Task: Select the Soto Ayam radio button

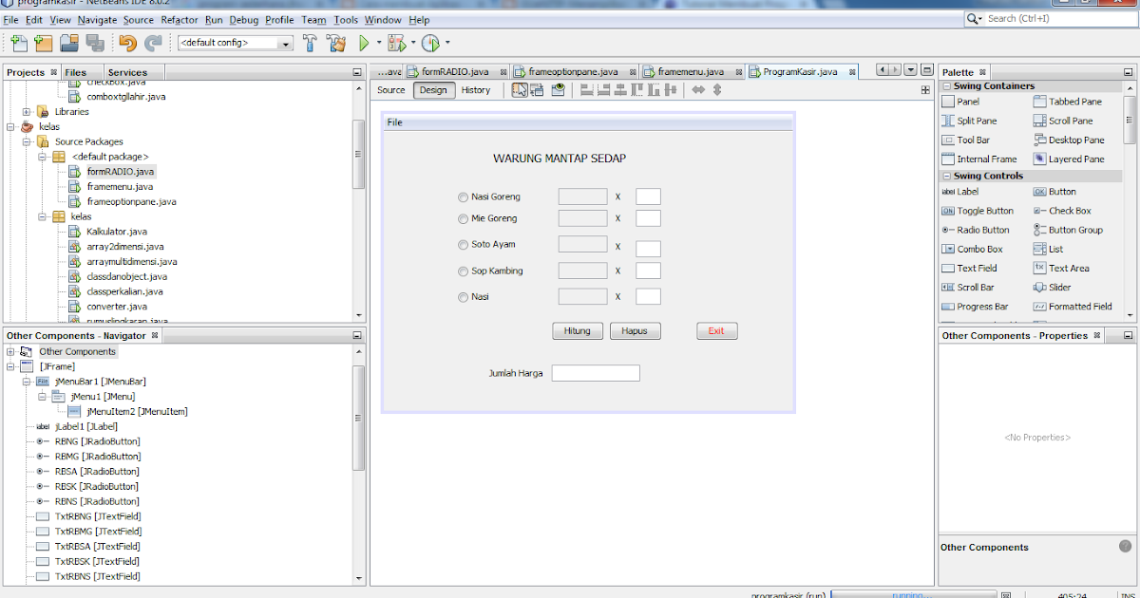Action: (463, 244)
